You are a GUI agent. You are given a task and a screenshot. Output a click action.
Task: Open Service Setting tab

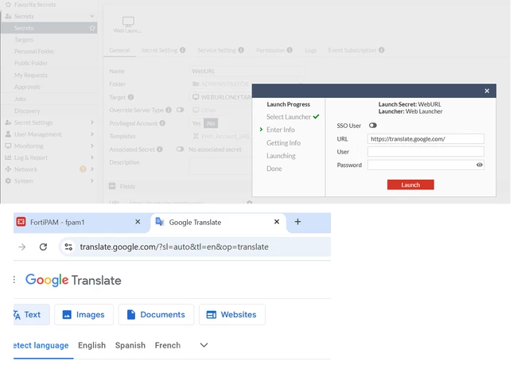coord(216,50)
